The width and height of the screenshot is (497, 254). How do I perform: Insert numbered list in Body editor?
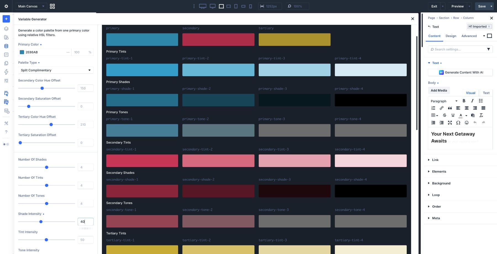[x=433, y=108]
